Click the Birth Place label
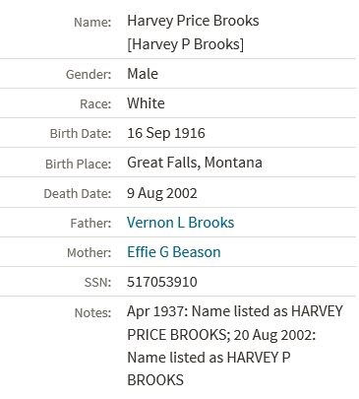The image size is (359, 399). tap(79, 164)
